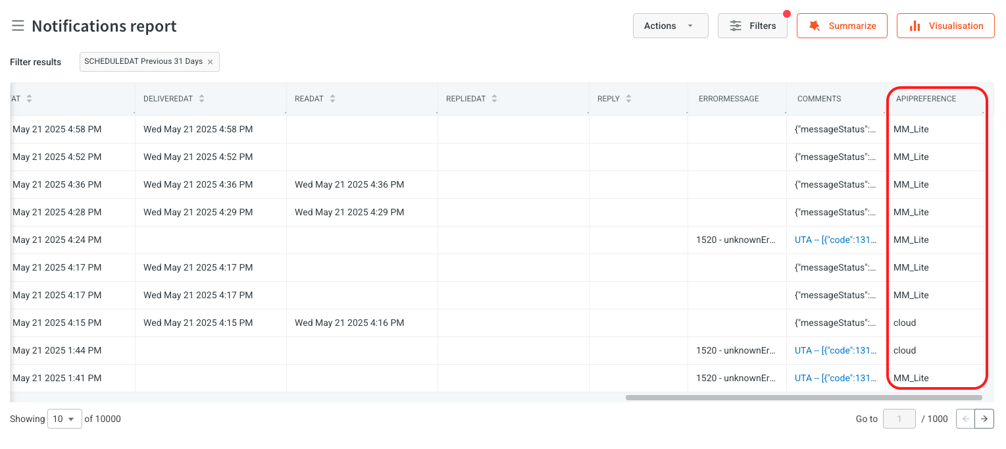This screenshot has width=1006, height=449.
Task: Open the hamburger menu beside Notifications report
Action: pyautogui.click(x=18, y=26)
